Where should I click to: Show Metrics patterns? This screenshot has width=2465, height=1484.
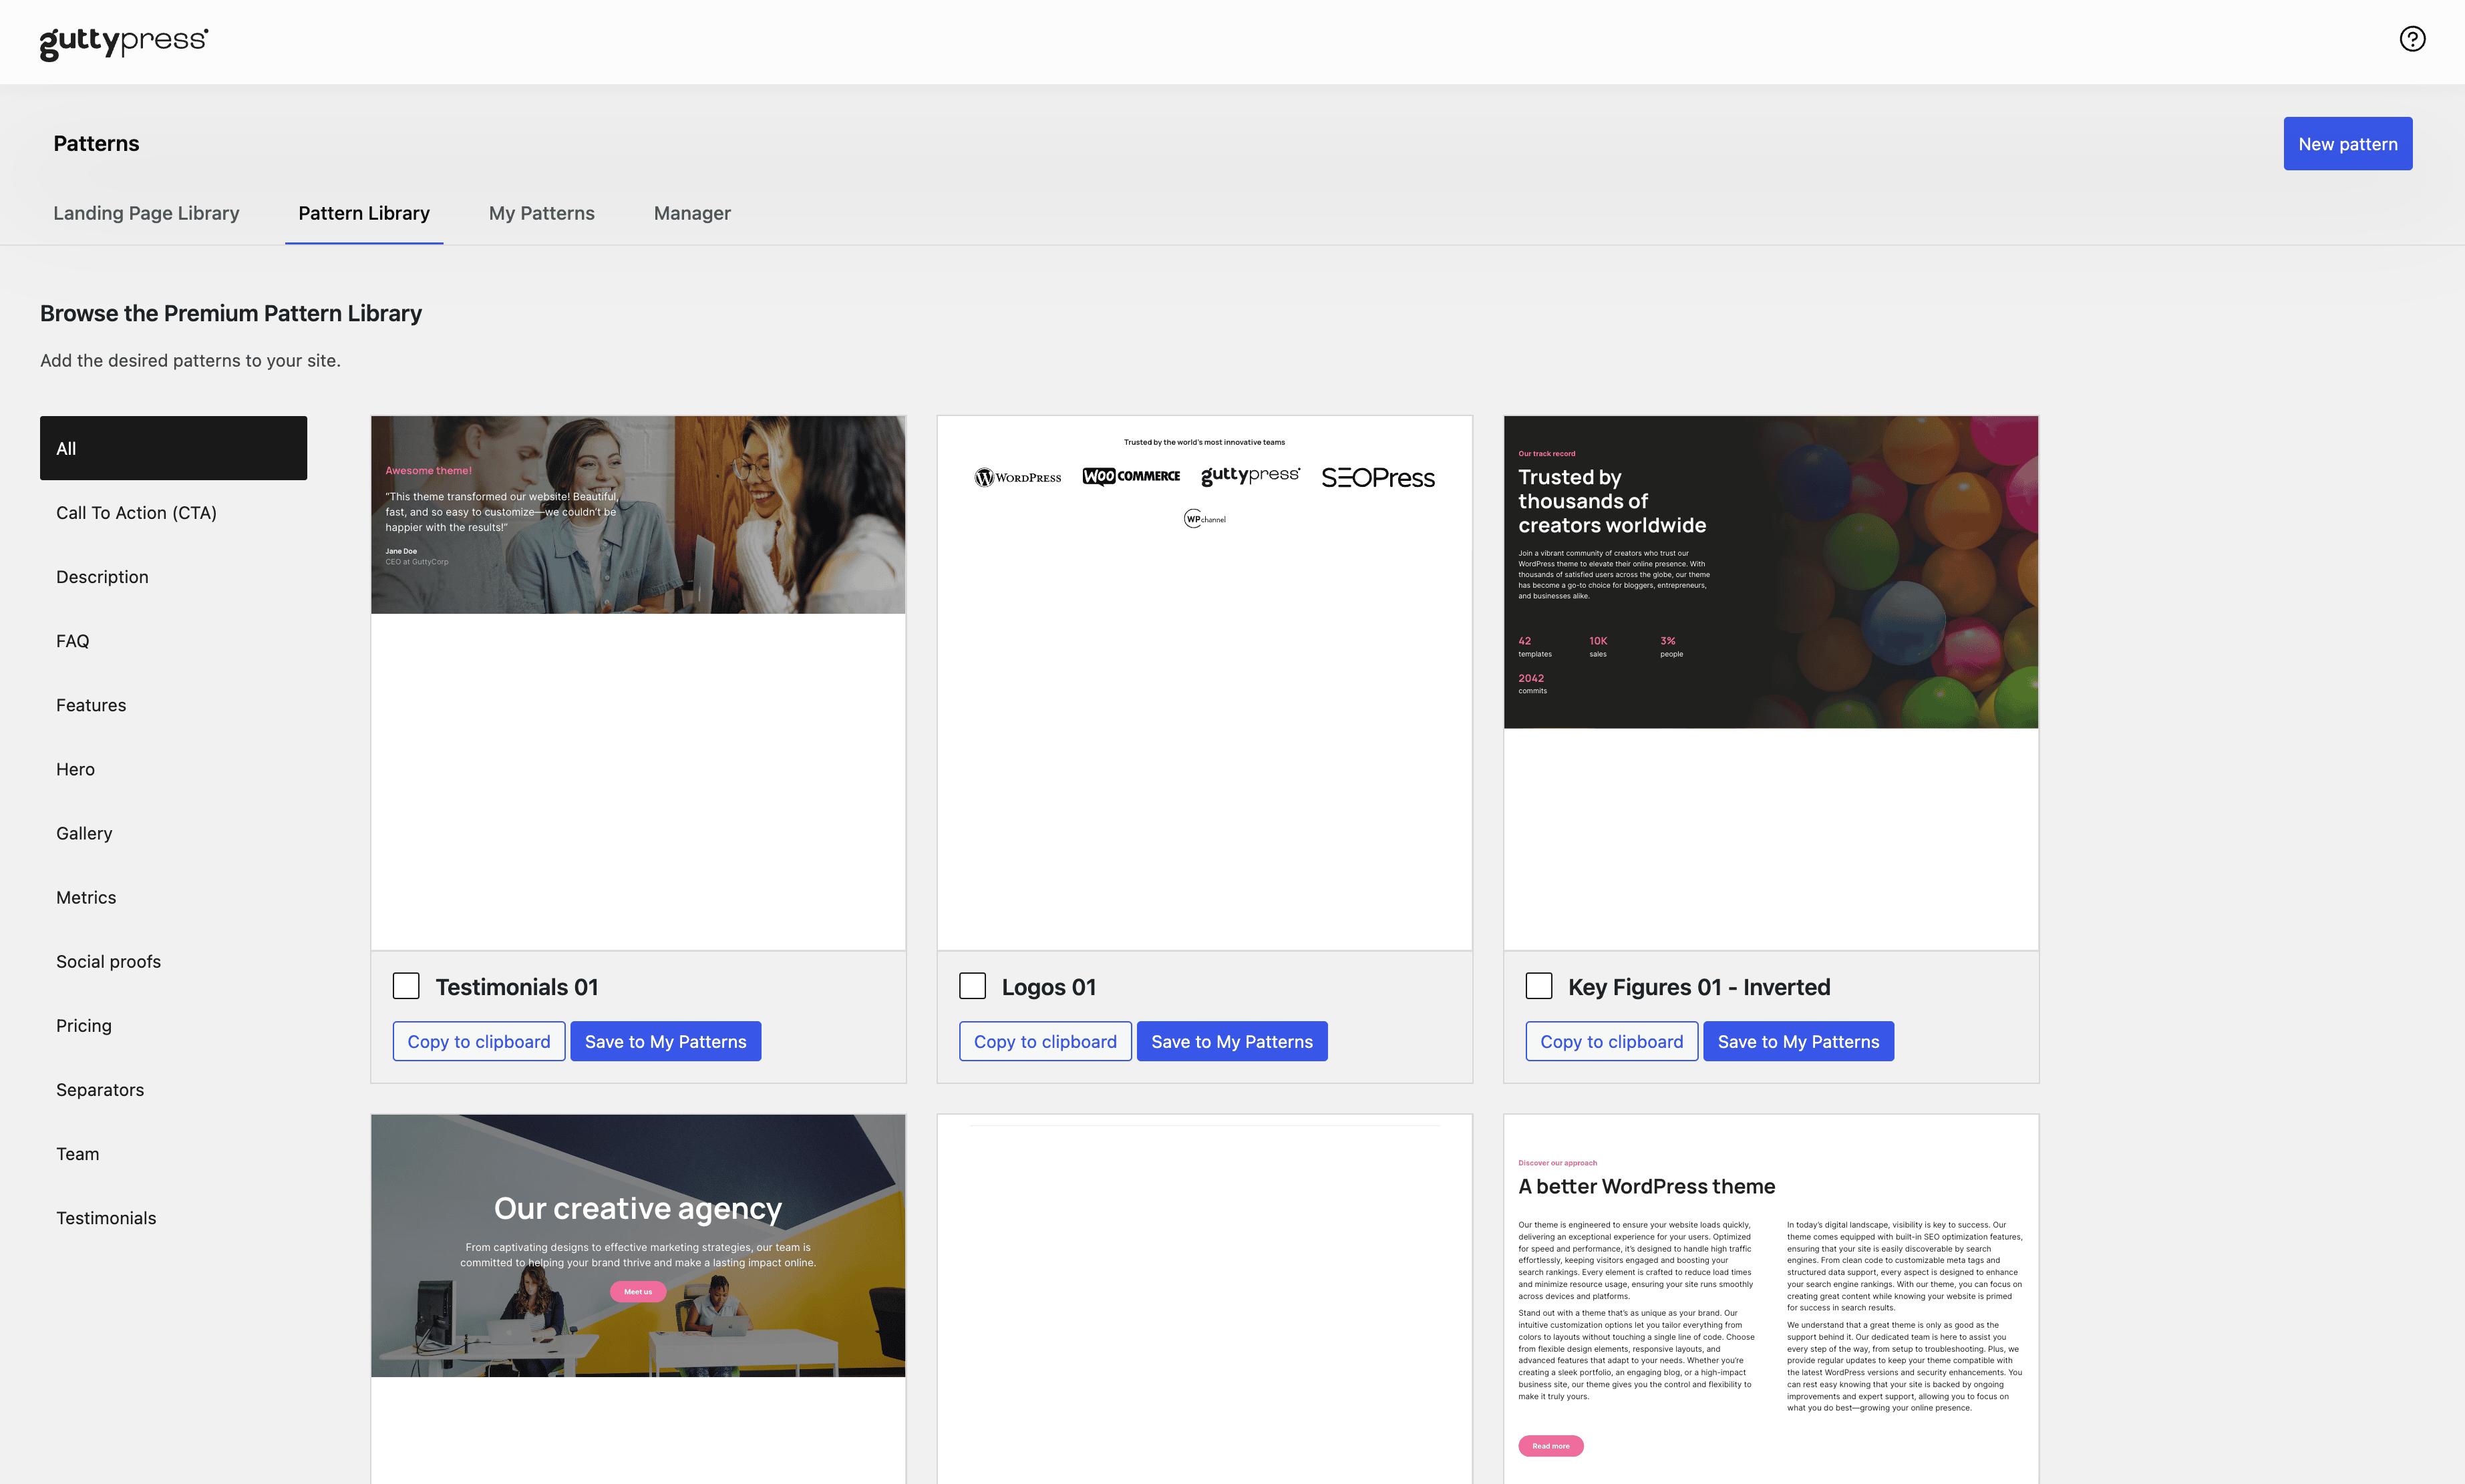pos(173,896)
